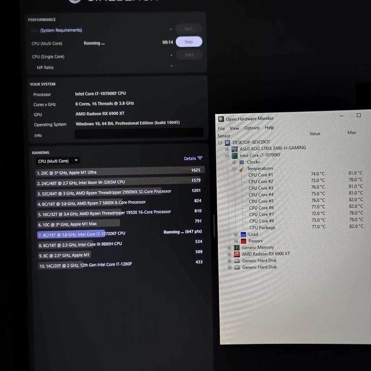Expand the Clocks node
This screenshot has width=371, height=371.
[x=234, y=162]
